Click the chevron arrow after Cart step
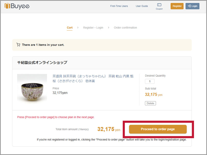This screenshot has width=207, height=155. (x=78, y=28)
